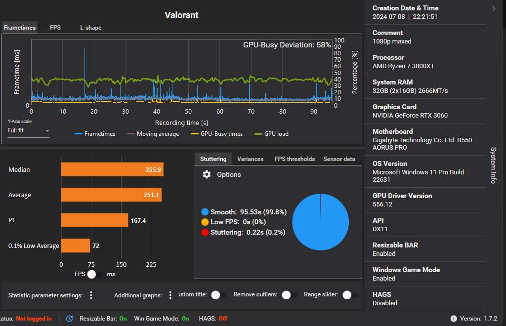The height and width of the screenshot is (326, 506).
Task: Click GPU Driver Version 556.12
Action: [382, 204]
